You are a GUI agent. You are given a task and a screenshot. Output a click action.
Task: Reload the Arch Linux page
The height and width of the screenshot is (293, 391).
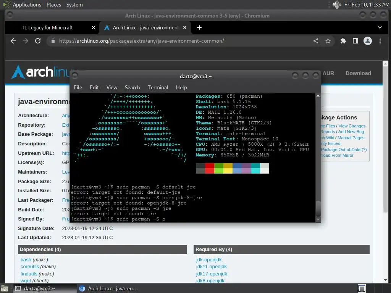(x=38, y=41)
